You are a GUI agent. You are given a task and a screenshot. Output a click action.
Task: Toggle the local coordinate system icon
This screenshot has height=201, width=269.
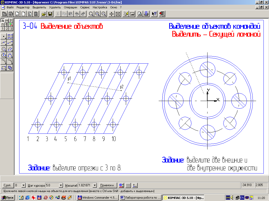point(135,185)
